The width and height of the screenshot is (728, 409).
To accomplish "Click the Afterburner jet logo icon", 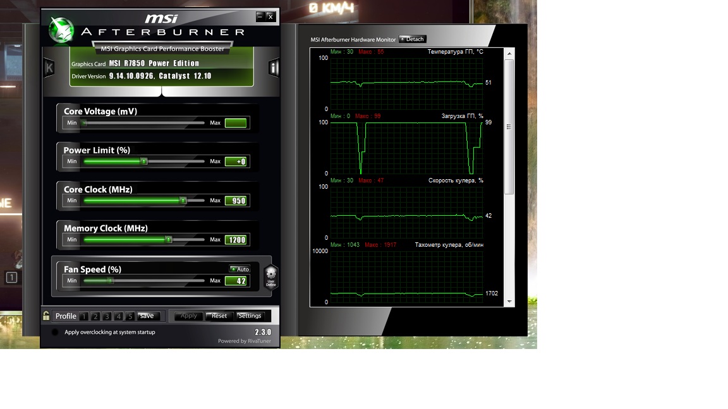I will [61, 30].
